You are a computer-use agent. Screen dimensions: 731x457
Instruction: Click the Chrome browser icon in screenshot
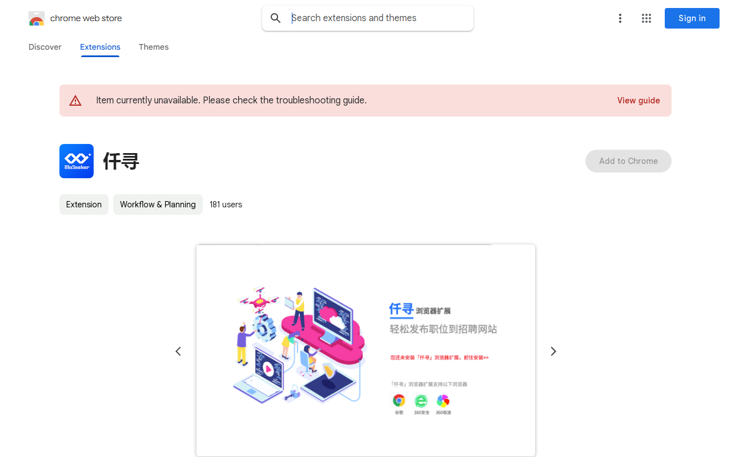(x=399, y=401)
